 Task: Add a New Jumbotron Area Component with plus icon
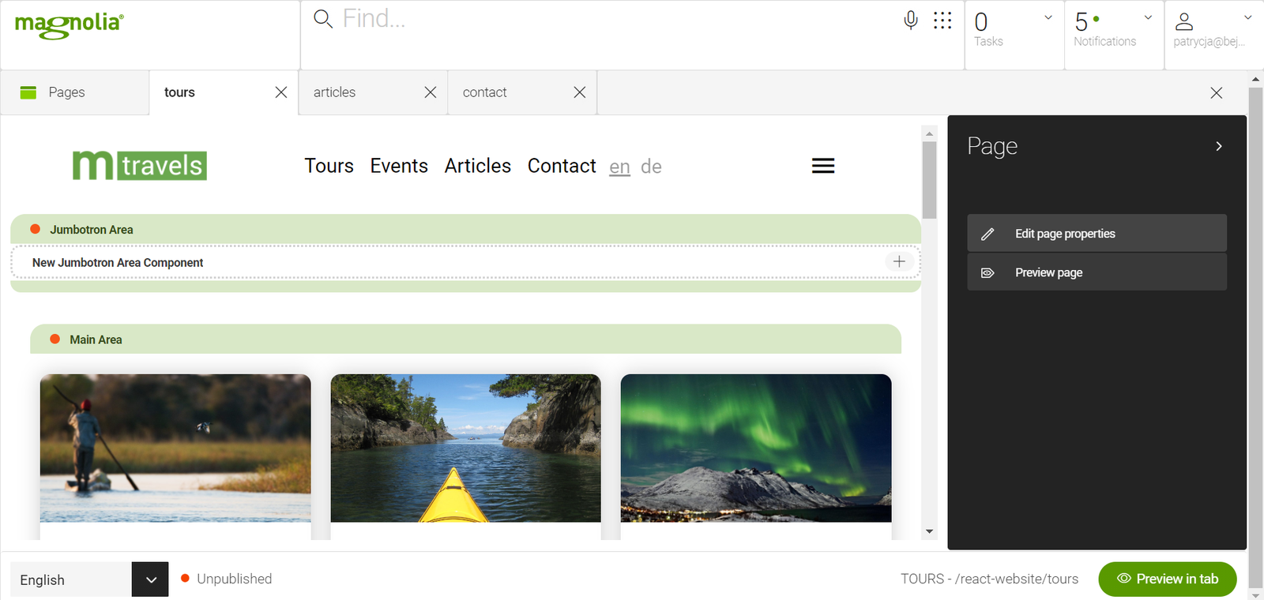[899, 261]
